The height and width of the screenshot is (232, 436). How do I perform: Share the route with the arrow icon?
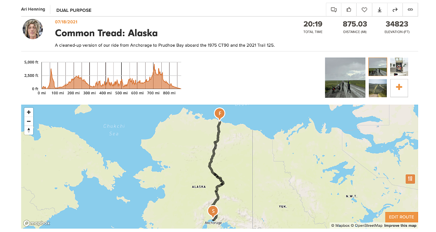point(395,10)
